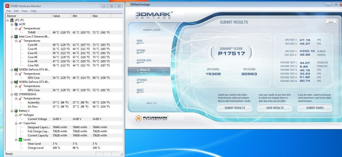Collapse the ST95005620AS drive node
This screenshot has width=342, height=157.
[x=12, y=94]
